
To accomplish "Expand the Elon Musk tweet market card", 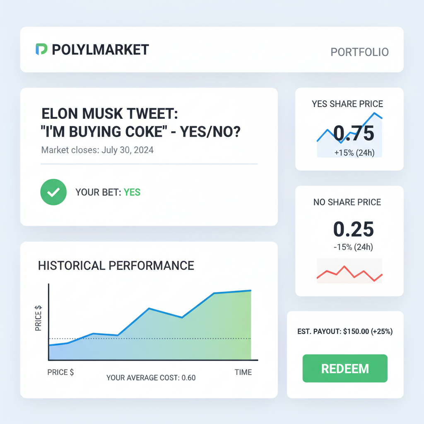I will pos(149,155).
